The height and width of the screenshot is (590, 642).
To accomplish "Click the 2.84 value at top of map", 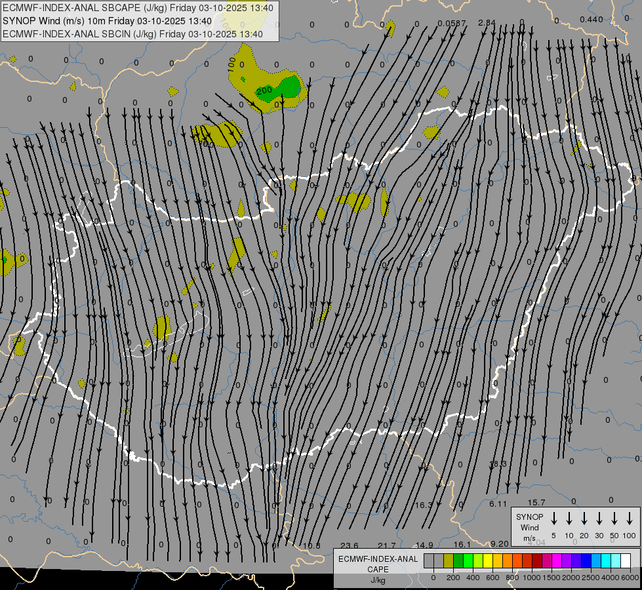I will (x=487, y=23).
